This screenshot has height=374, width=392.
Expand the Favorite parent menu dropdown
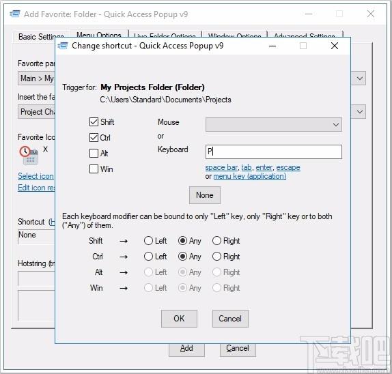[359, 78]
